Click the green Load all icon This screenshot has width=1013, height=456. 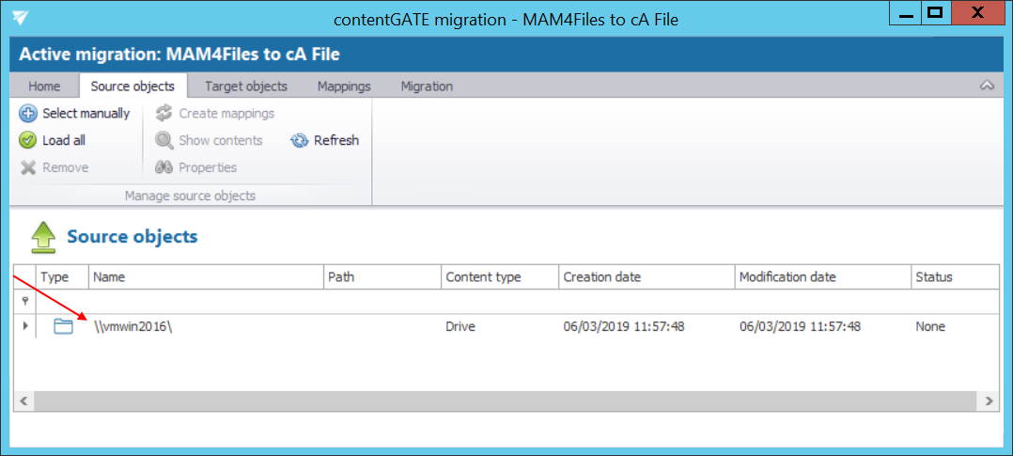tap(28, 141)
